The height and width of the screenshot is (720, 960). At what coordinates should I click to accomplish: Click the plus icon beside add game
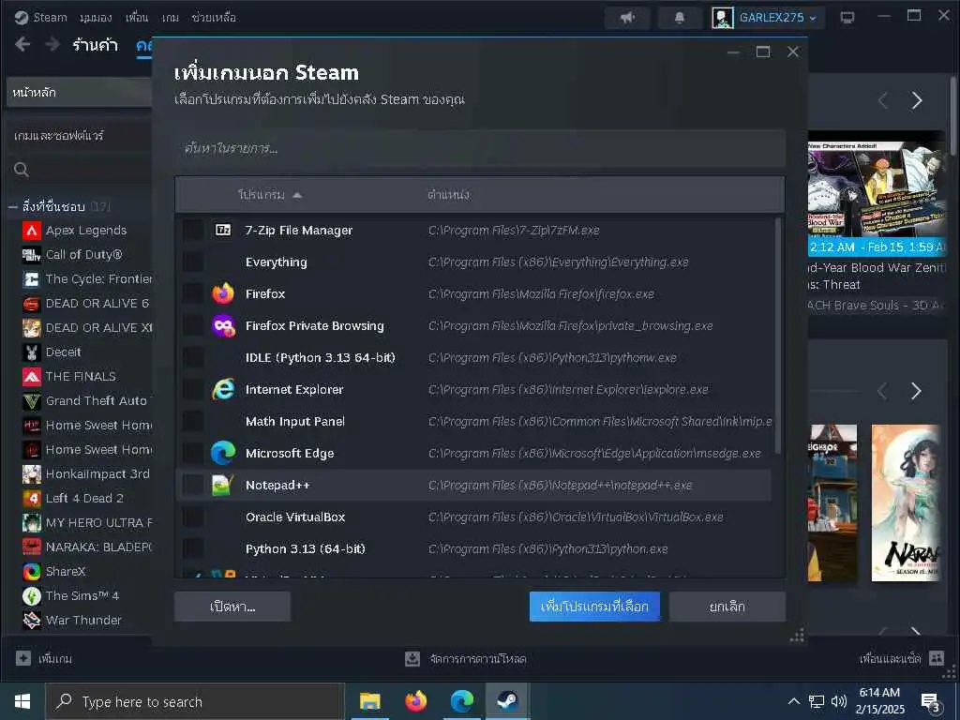click(23, 659)
